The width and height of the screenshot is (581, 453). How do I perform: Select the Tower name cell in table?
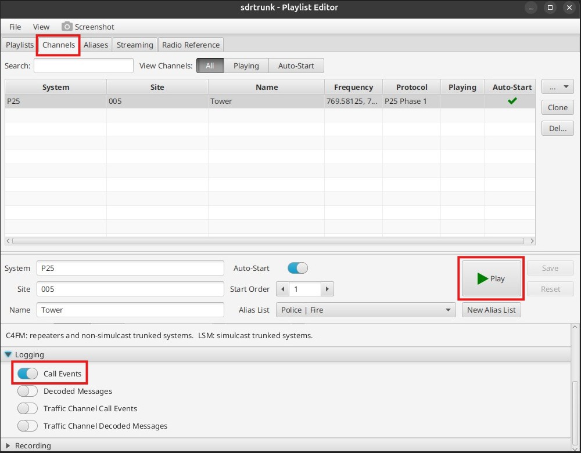click(267, 101)
